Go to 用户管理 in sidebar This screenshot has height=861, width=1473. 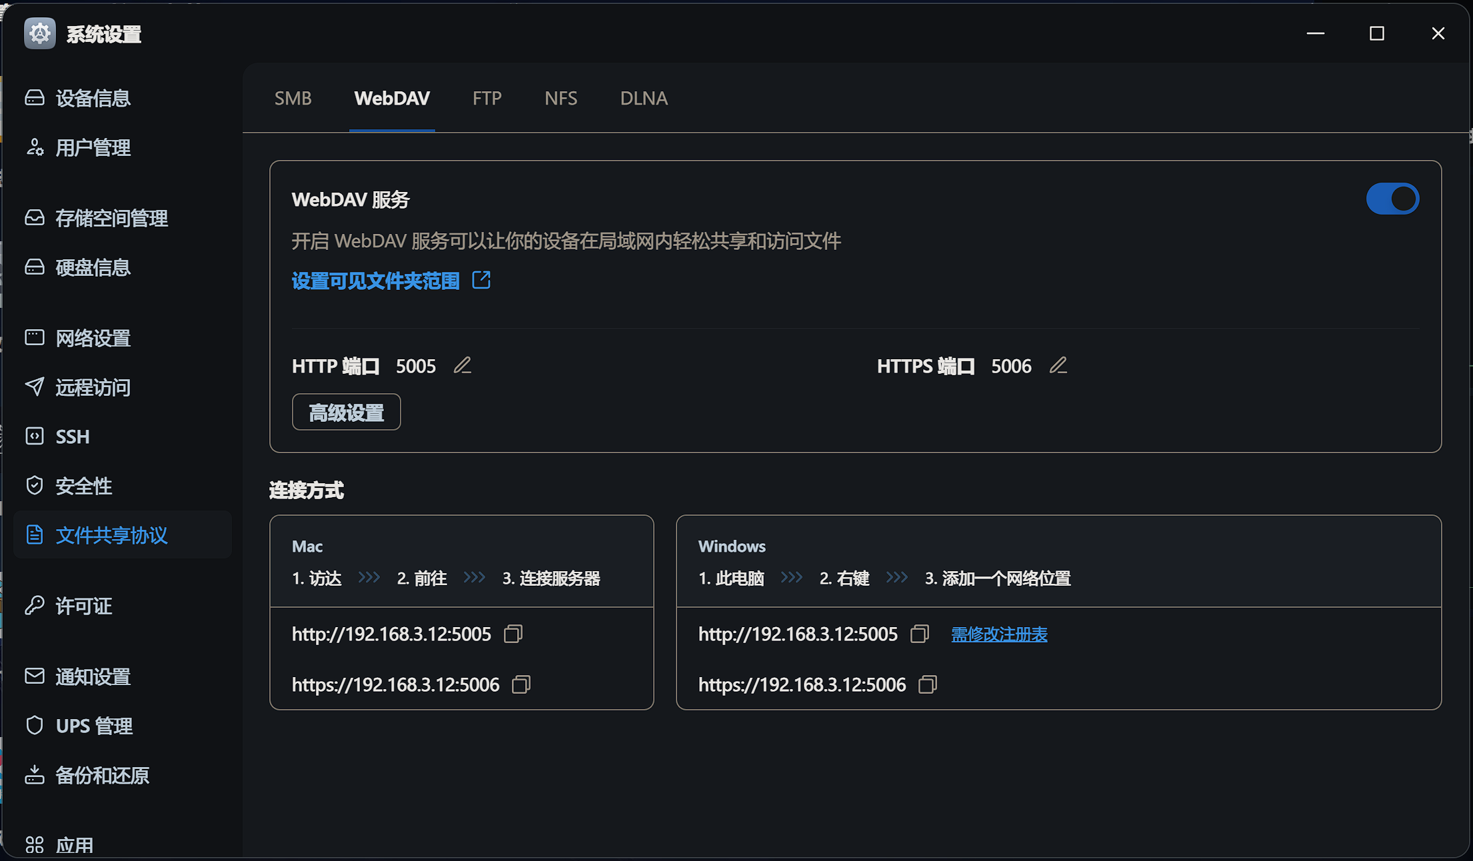click(93, 147)
